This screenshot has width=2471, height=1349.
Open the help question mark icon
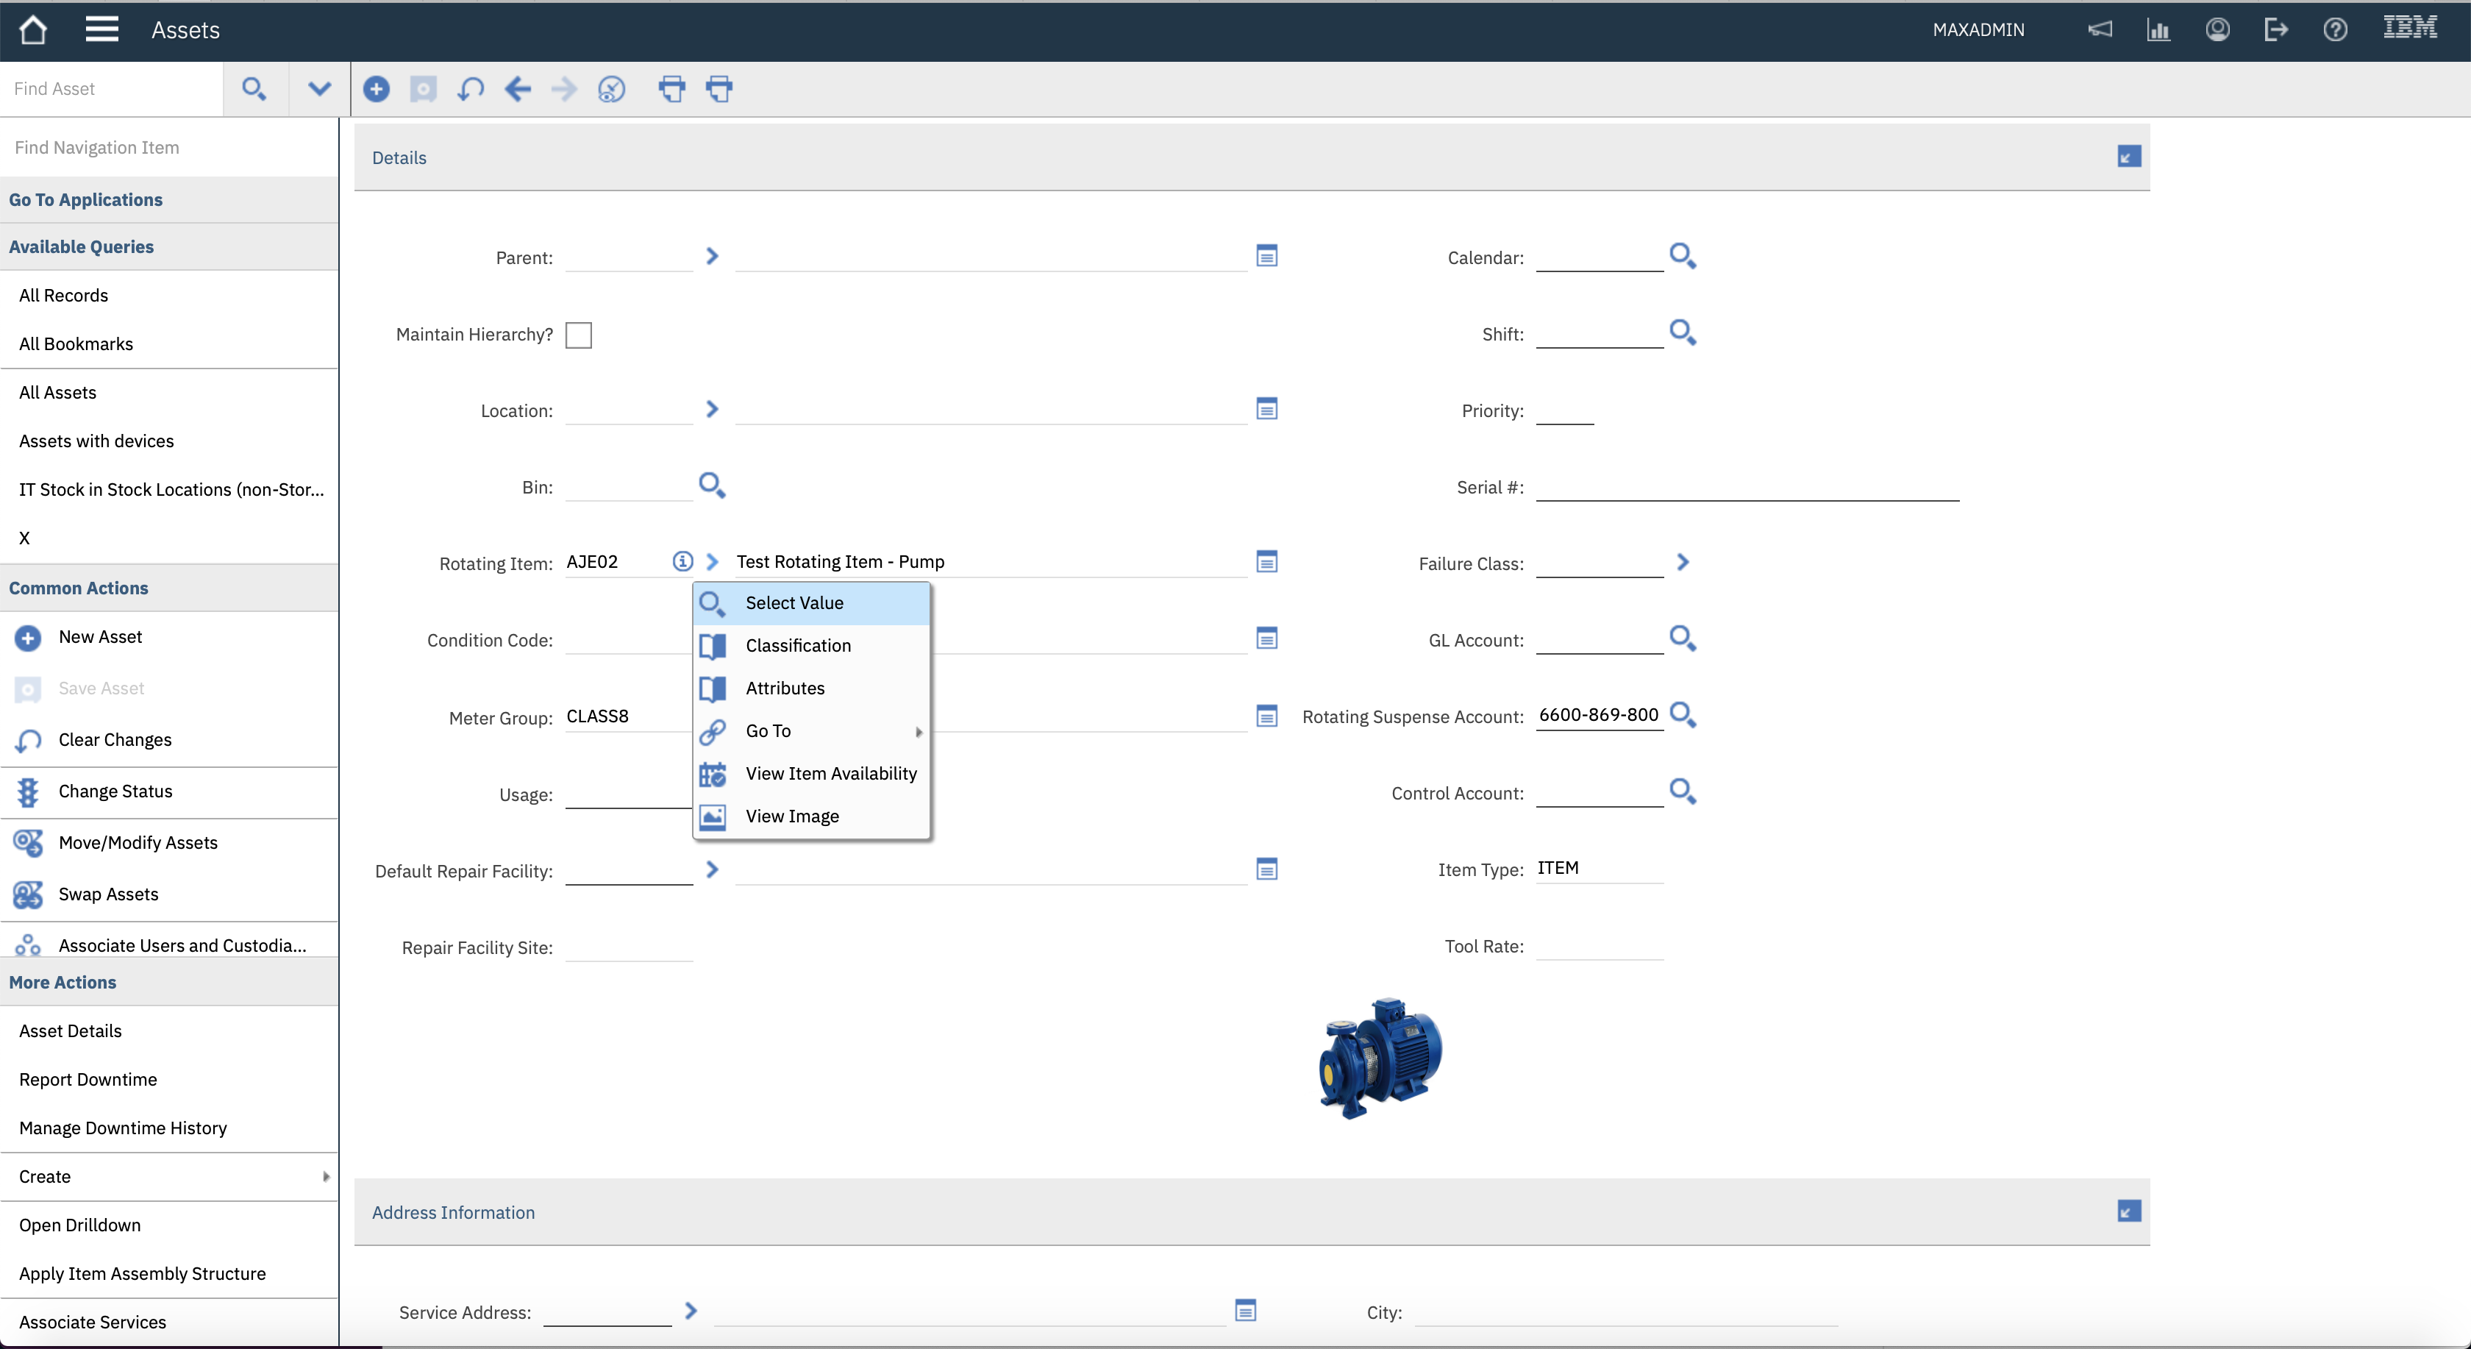pos(2335,29)
